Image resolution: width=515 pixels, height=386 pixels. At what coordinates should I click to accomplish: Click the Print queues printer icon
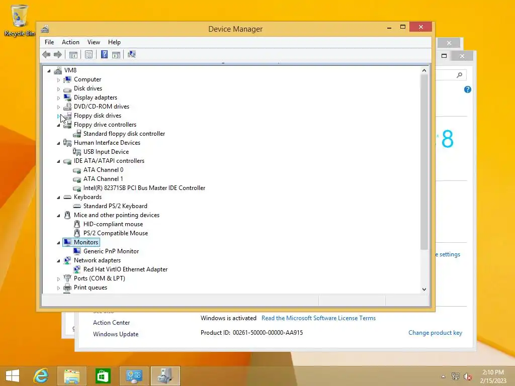67,287
